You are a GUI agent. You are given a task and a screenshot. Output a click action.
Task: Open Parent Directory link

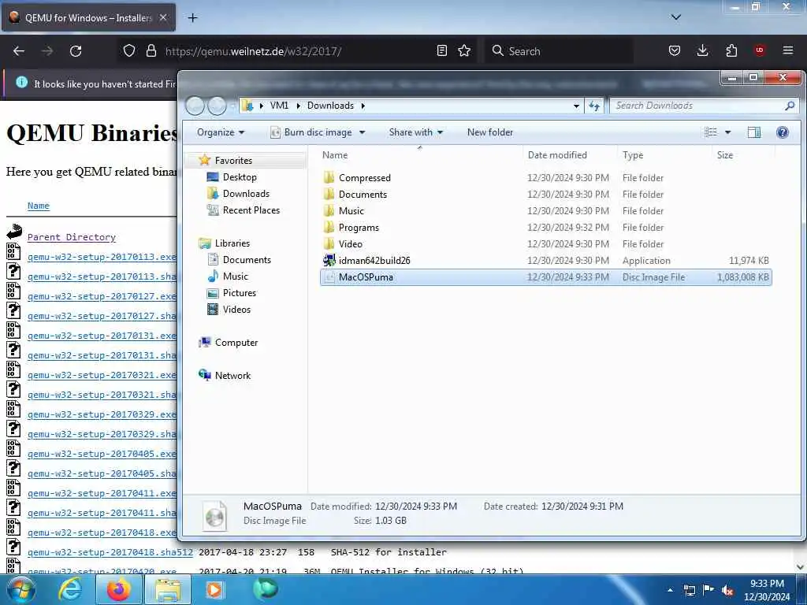[x=72, y=237]
